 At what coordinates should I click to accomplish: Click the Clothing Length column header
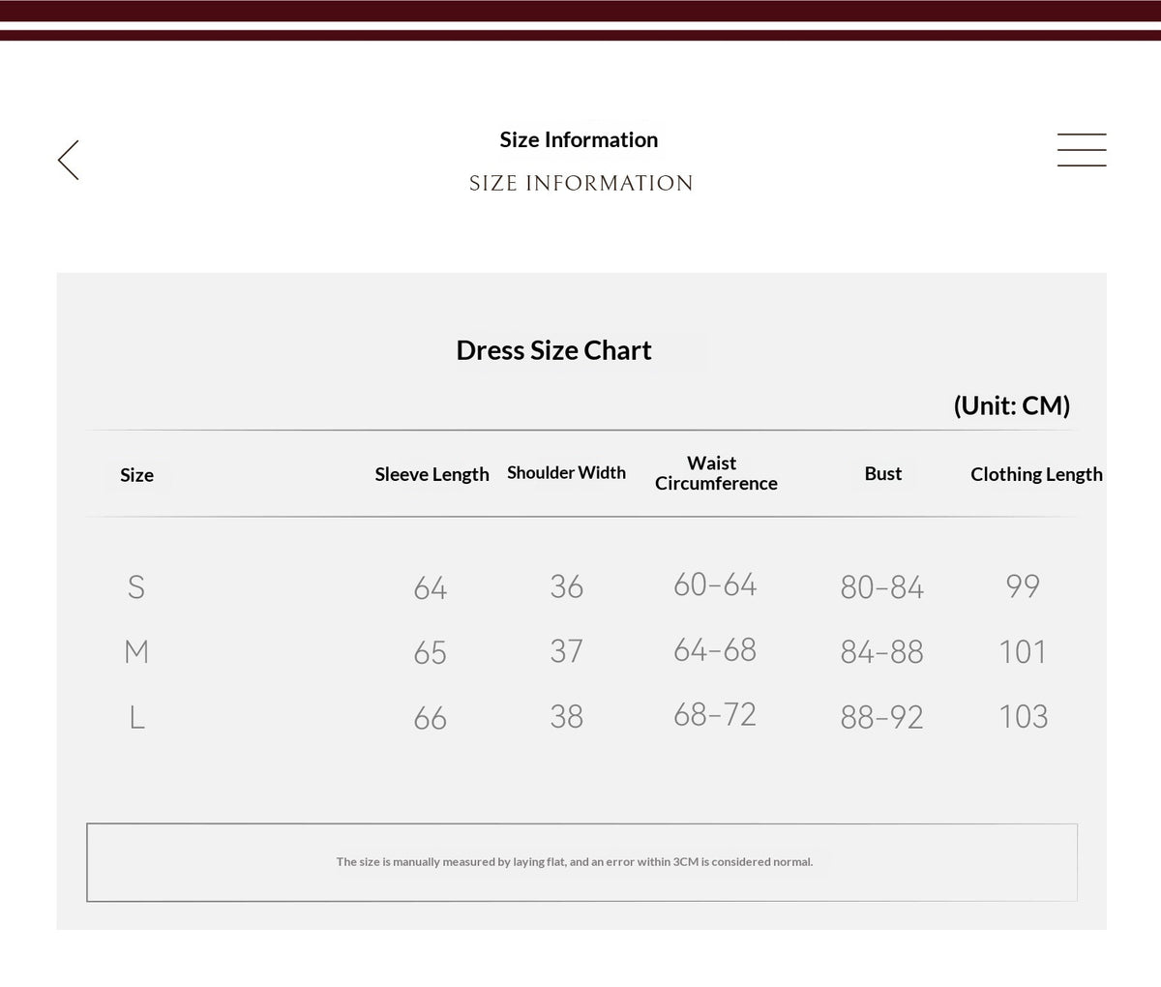1036,474
